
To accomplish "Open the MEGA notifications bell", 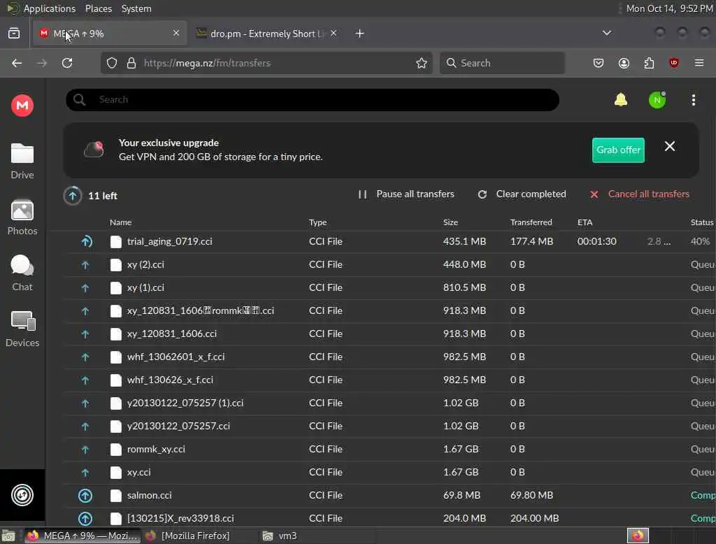I will tap(621, 99).
